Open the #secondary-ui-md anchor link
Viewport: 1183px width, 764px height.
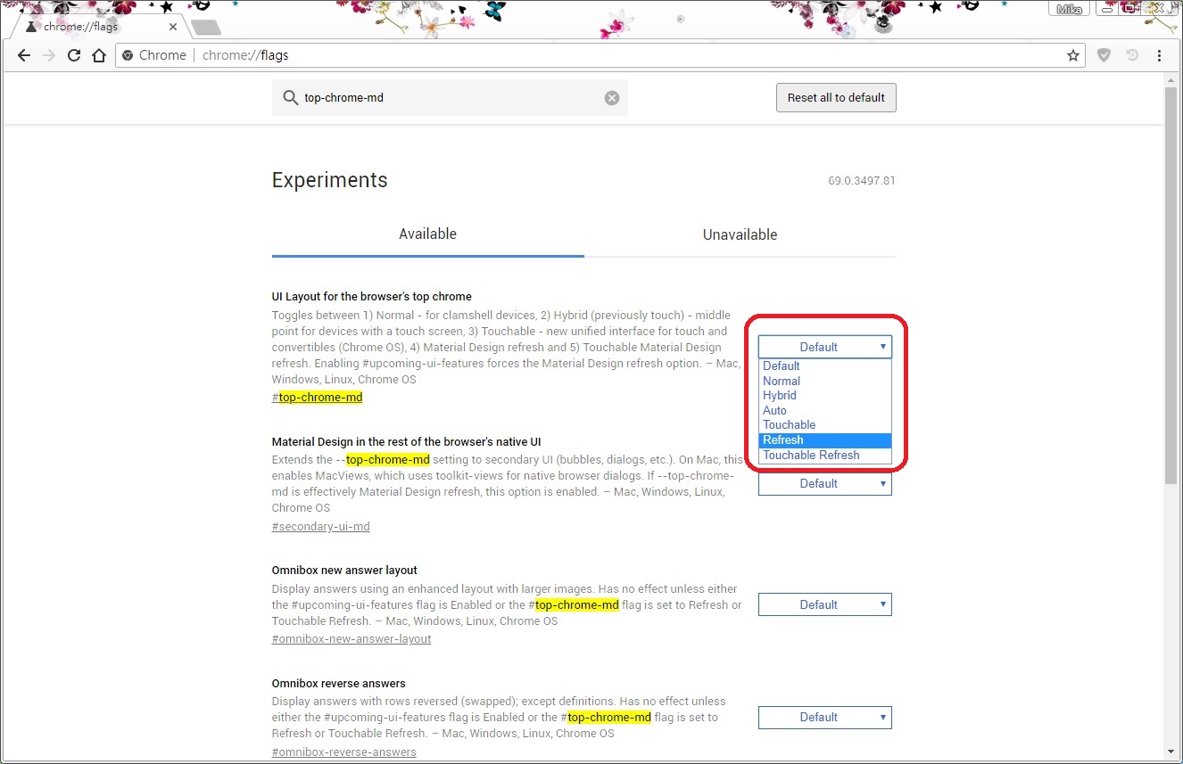[x=320, y=527]
